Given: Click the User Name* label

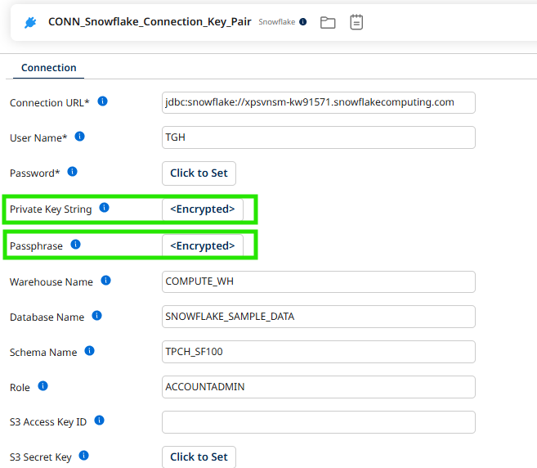Looking at the screenshot, I should pos(38,138).
